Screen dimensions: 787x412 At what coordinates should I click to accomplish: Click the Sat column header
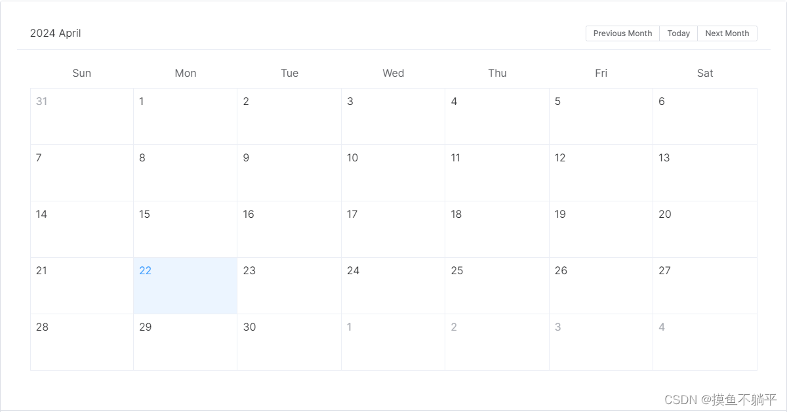pyautogui.click(x=705, y=73)
